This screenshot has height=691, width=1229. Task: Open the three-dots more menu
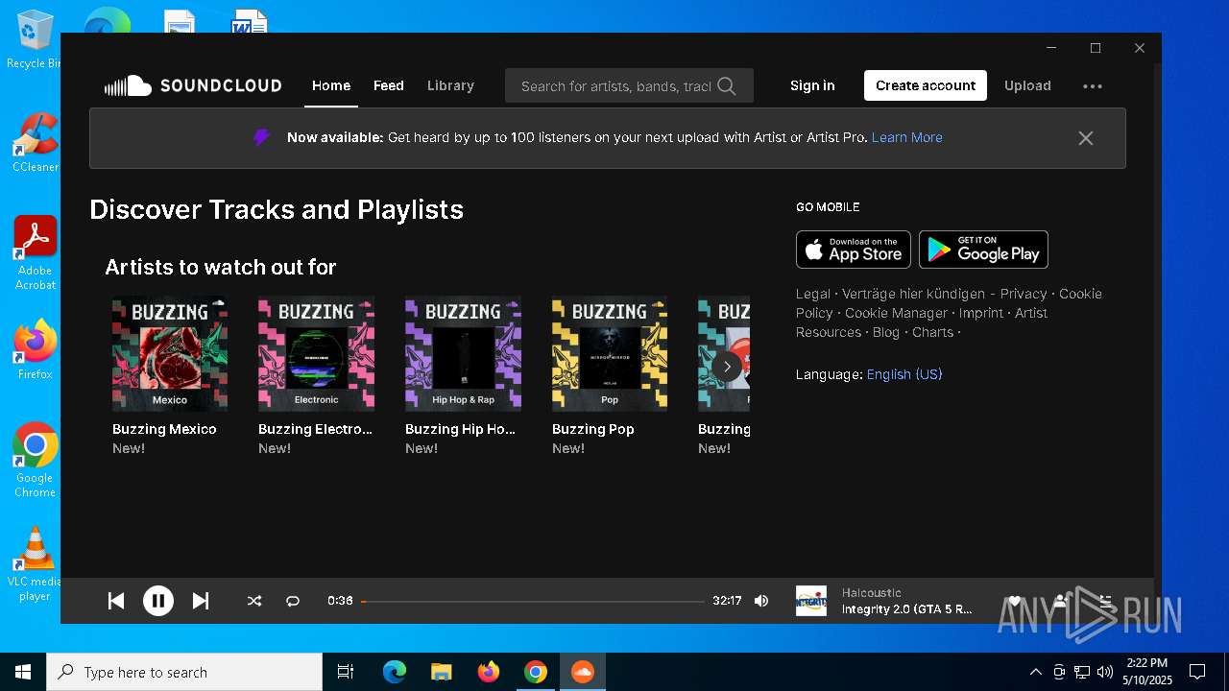pos(1093,85)
